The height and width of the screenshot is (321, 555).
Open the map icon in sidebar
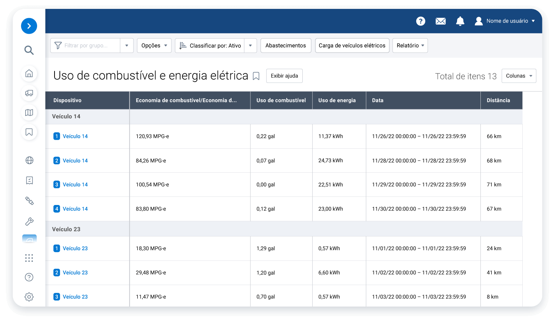(x=29, y=113)
